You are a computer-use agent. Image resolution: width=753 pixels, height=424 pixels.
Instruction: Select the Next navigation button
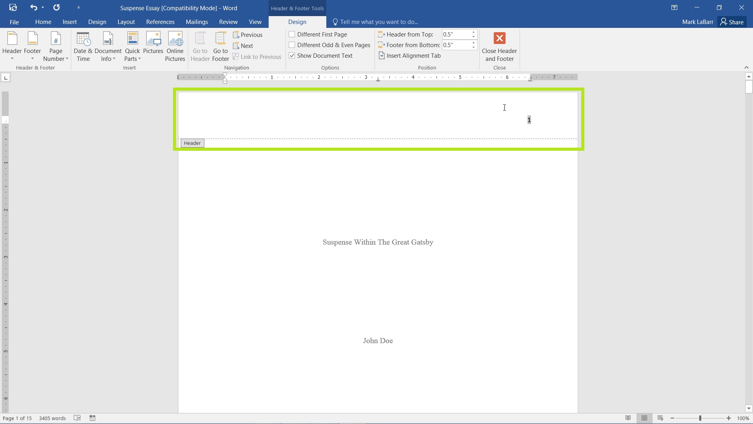243,46
